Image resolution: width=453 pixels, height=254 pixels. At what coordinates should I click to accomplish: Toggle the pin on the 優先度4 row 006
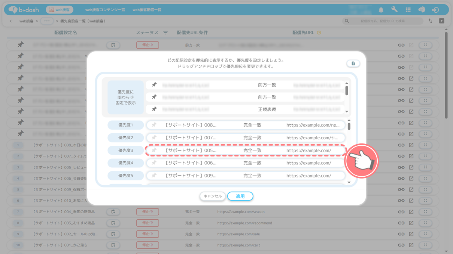[x=154, y=163]
